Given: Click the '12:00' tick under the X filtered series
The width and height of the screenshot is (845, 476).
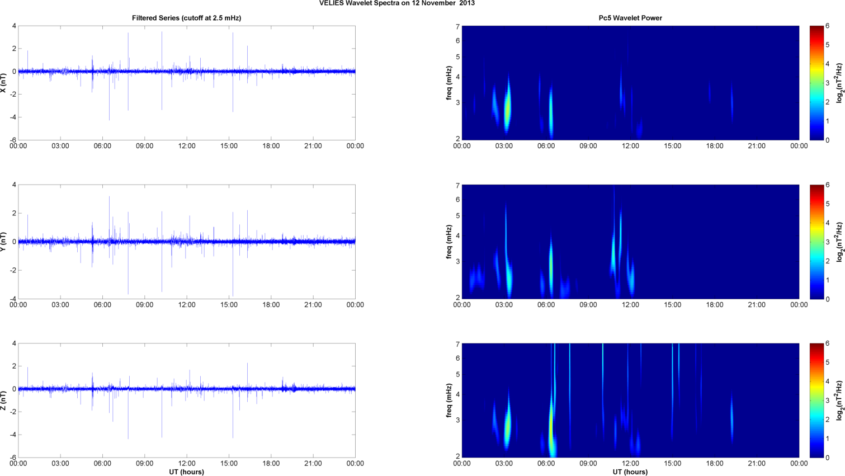Looking at the screenshot, I should click(187, 146).
